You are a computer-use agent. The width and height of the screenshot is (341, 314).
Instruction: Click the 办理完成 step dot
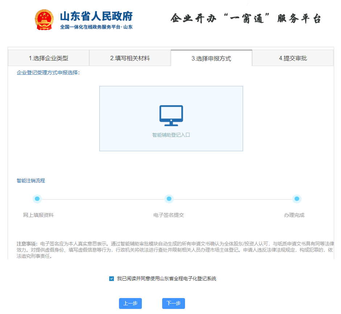click(297, 199)
